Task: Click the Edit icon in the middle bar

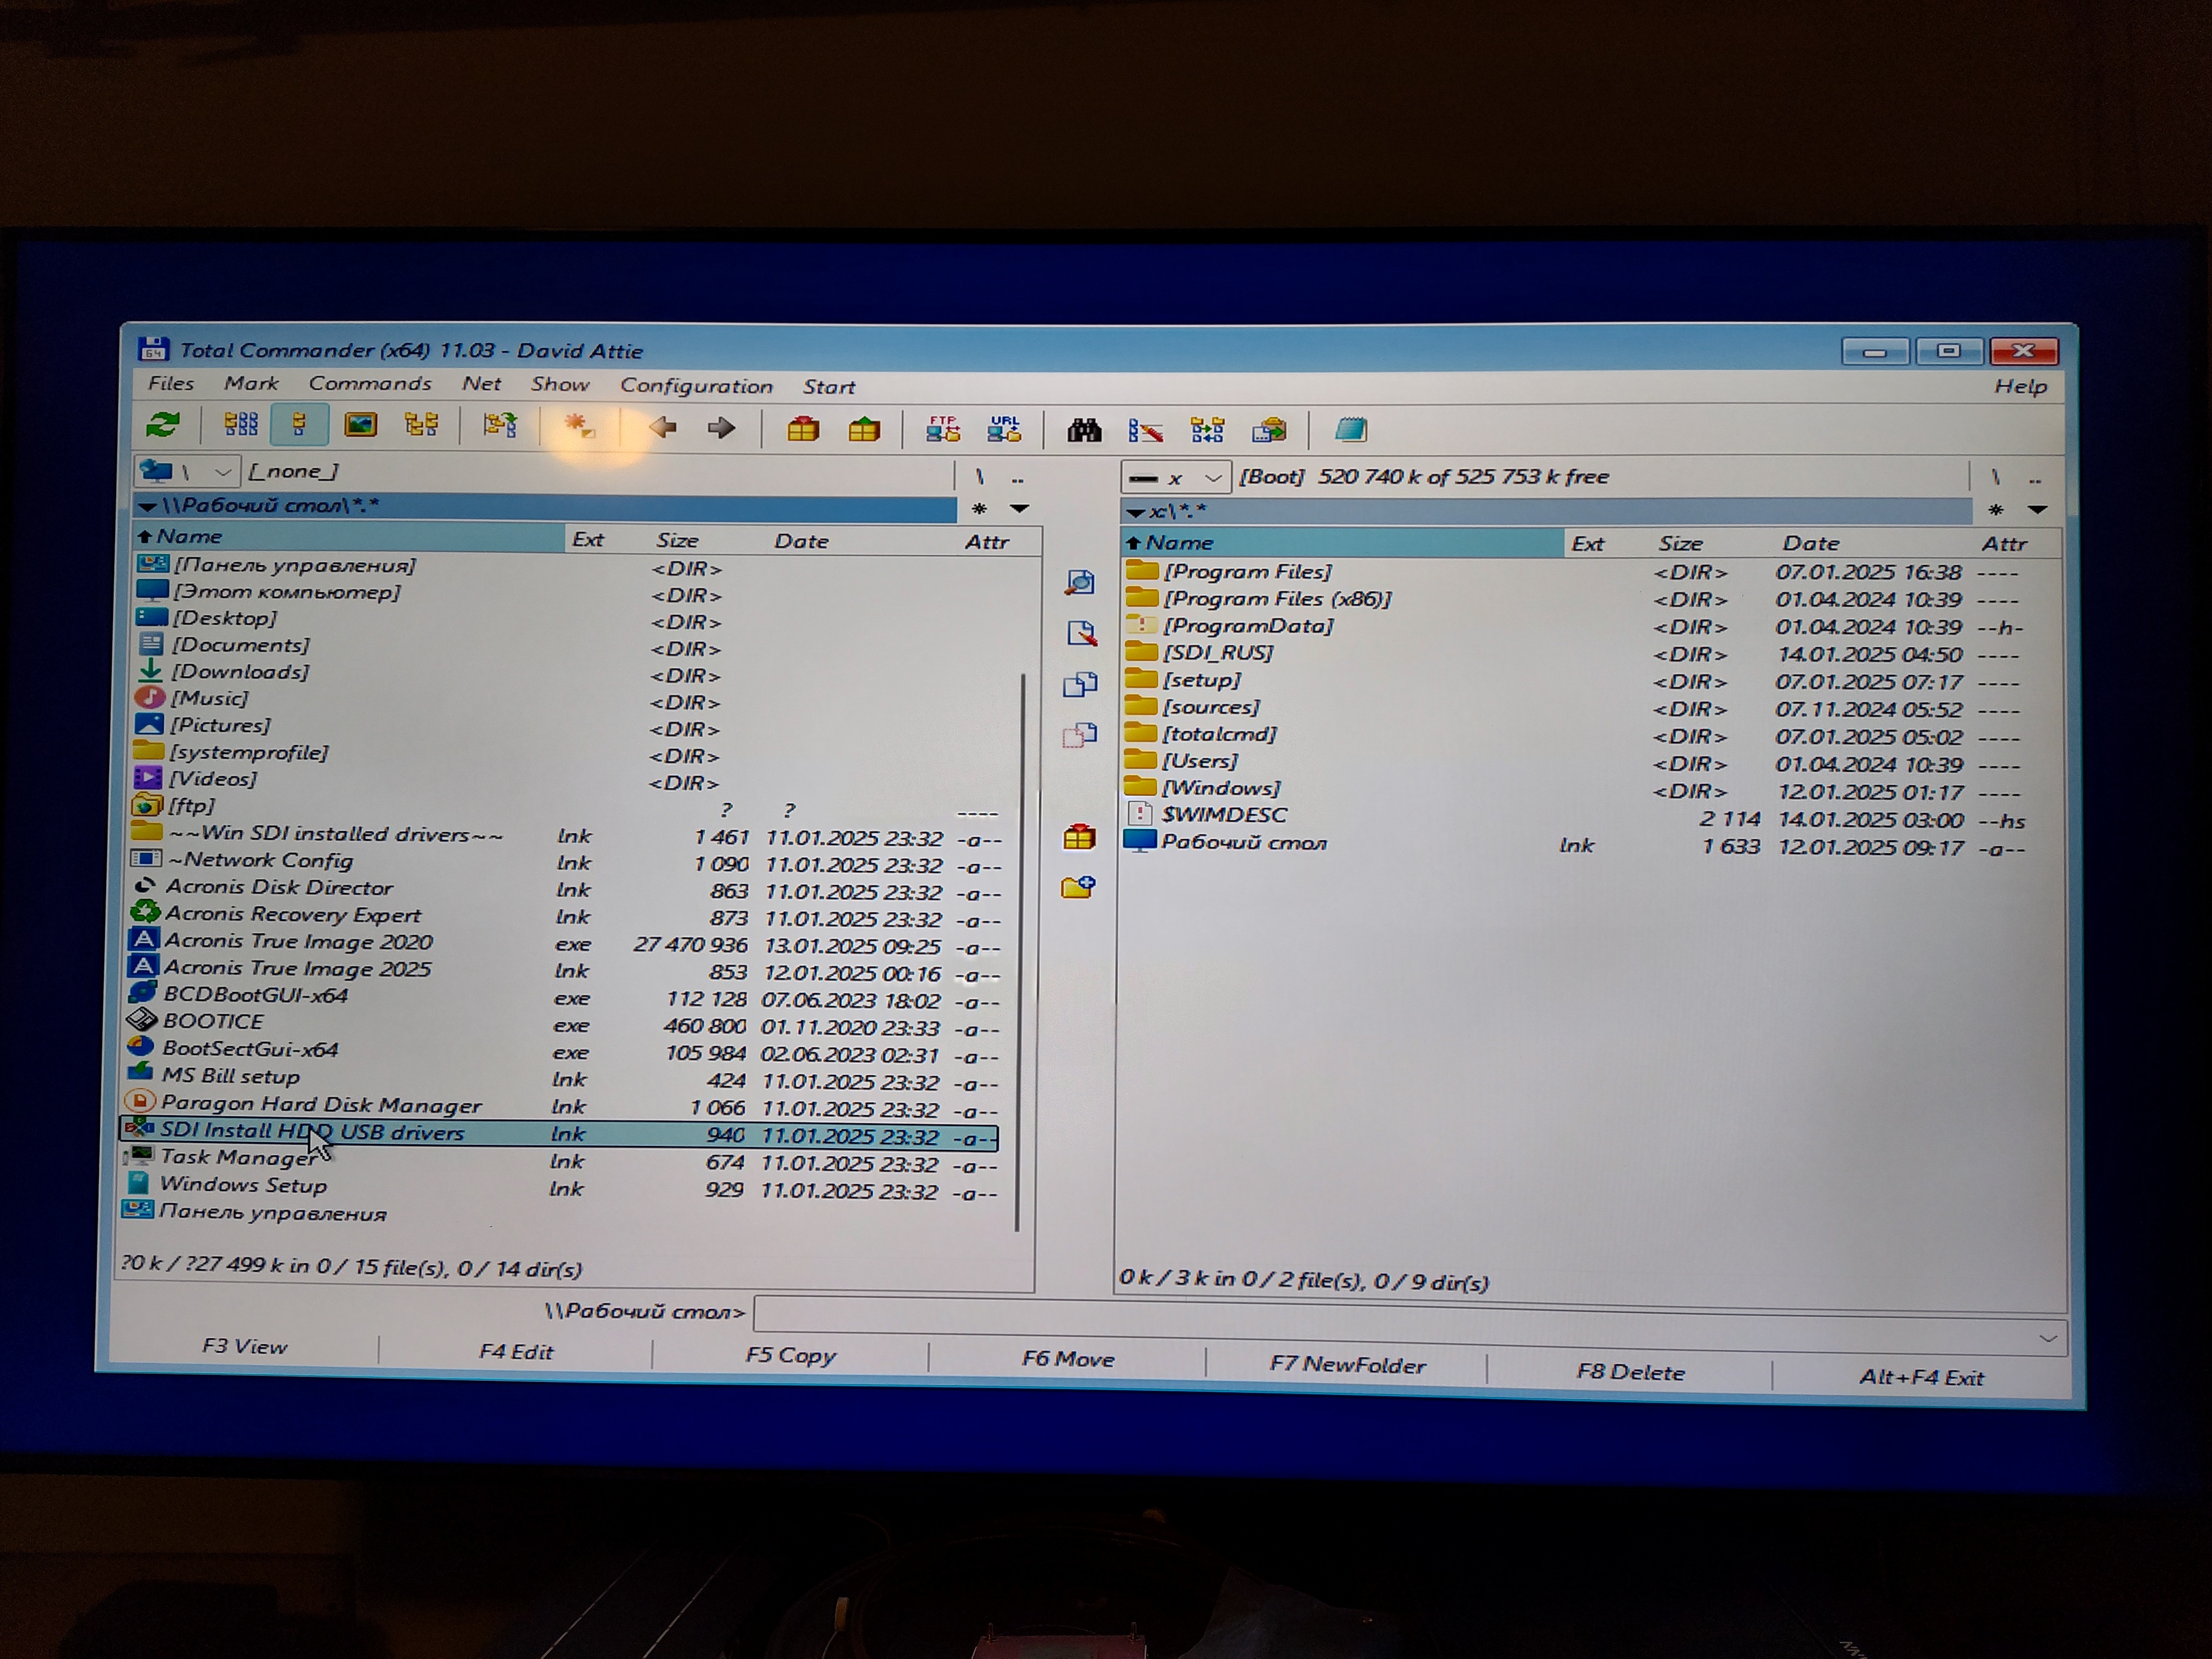Action: (1081, 634)
